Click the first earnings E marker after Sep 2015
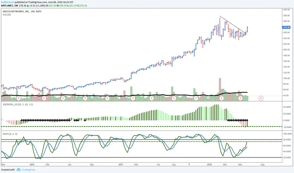 pos(19,98)
